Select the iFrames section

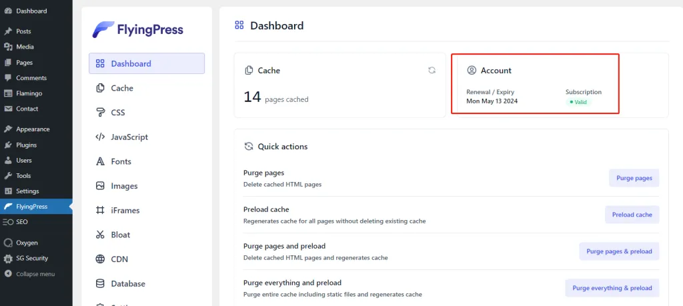pyautogui.click(x=125, y=211)
